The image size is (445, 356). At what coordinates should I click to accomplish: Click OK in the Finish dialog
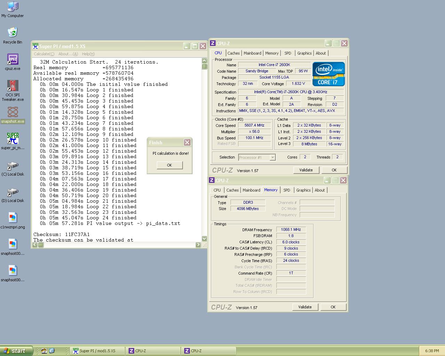tap(169, 165)
